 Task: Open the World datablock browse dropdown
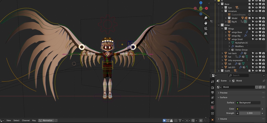(219, 87)
